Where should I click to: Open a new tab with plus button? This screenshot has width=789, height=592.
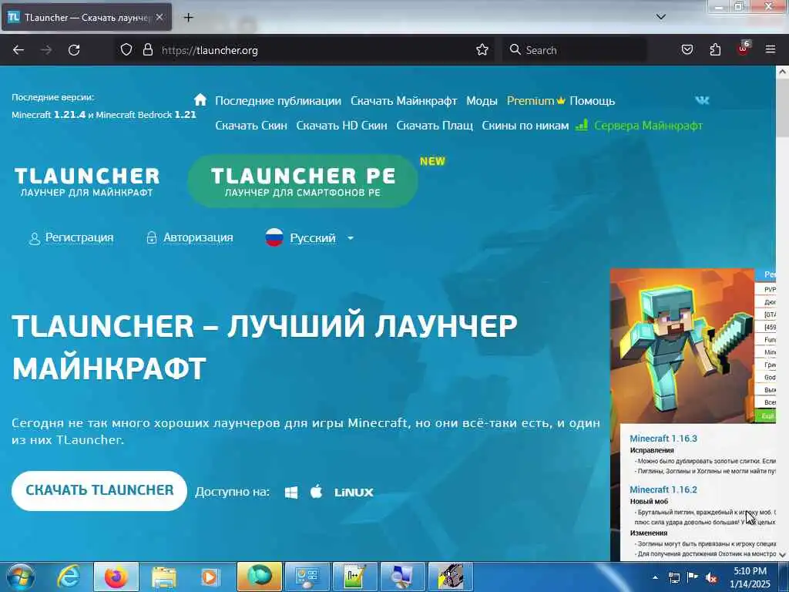pos(188,18)
